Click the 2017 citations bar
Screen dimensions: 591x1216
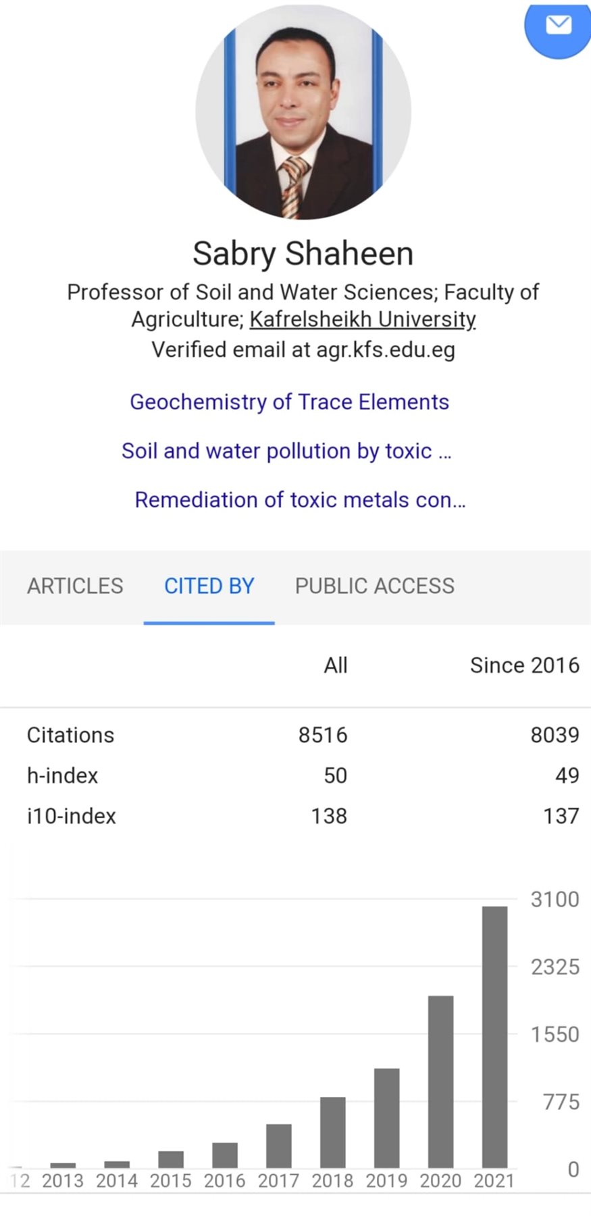coord(278,1146)
